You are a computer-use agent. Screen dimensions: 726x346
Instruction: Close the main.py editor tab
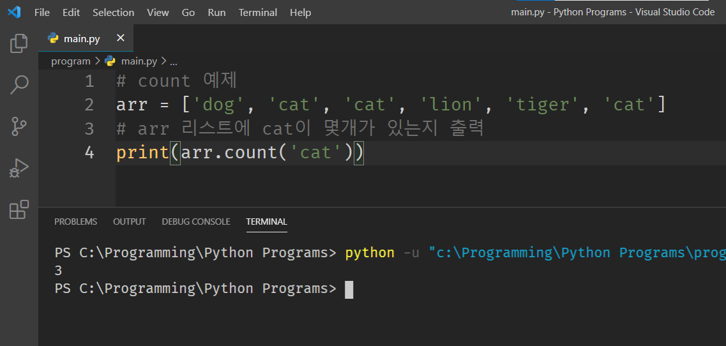(x=121, y=38)
